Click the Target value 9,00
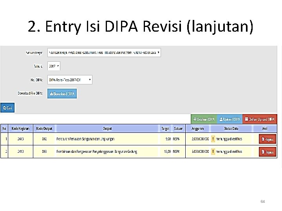This screenshot has width=282, height=211. [168, 139]
